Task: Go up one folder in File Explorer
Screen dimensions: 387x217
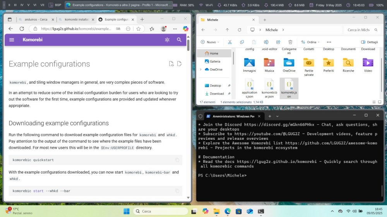Action: pyautogui.click(x=227, y=30)
